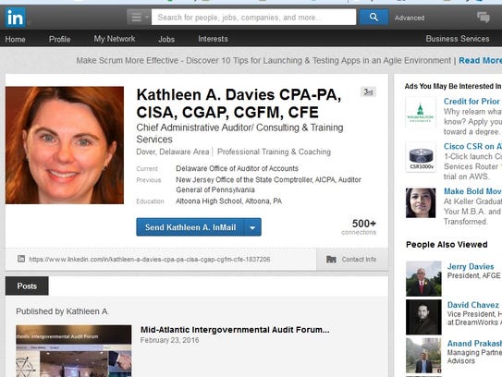Image resolution: width=502 pixels, height=377 pixels.
Task: Click Published by Kathleen A. text
Action: (63, 311)
